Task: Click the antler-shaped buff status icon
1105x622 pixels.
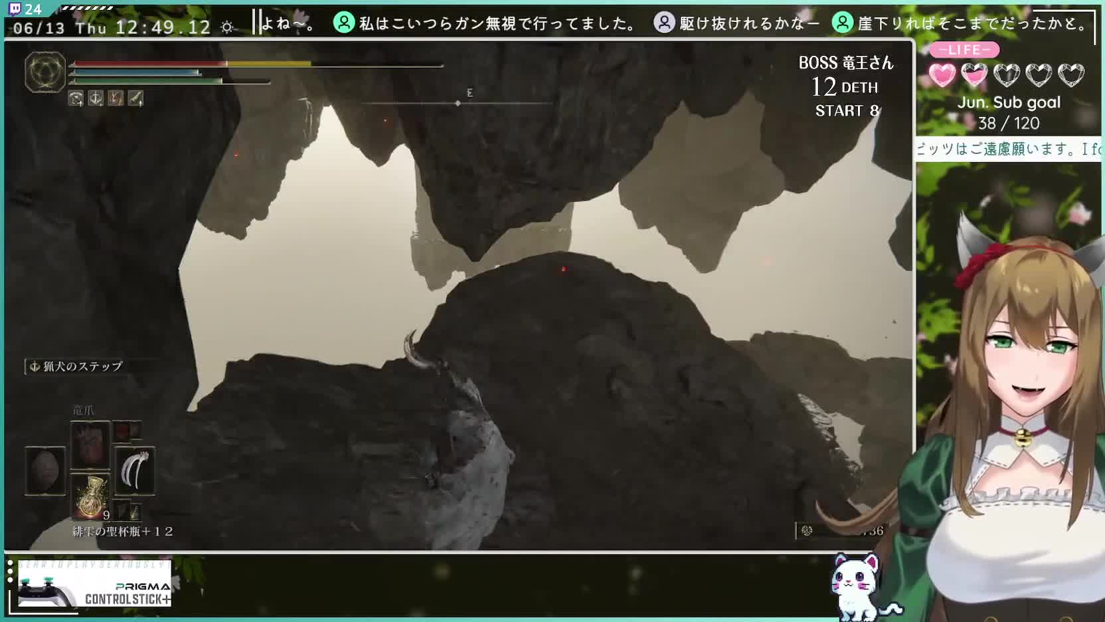Action: 96,98
